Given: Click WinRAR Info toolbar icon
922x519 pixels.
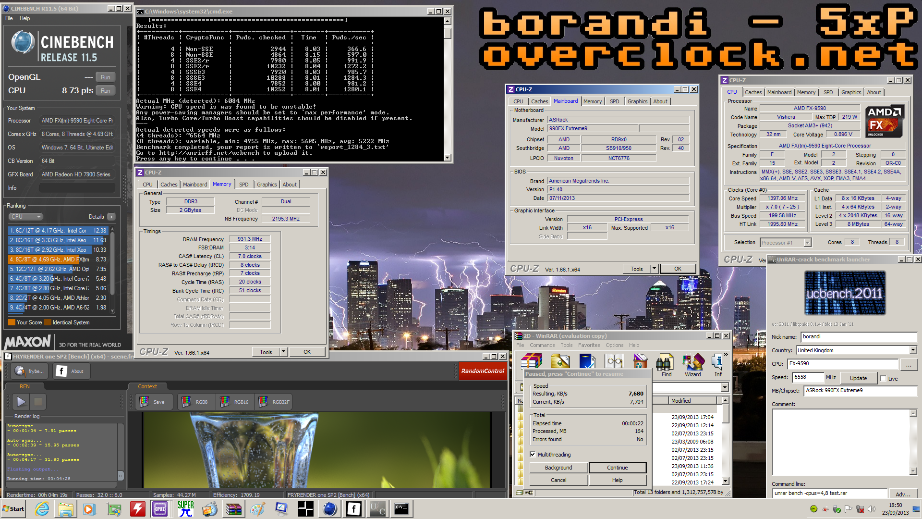Looking at the screenshot, I should tap(718, 365).
